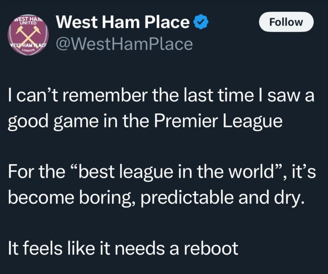The height and width of the screenshot is (274, 328).
Task: Open the West Ham Place profile avatar
Action: (x=29, y=35)
